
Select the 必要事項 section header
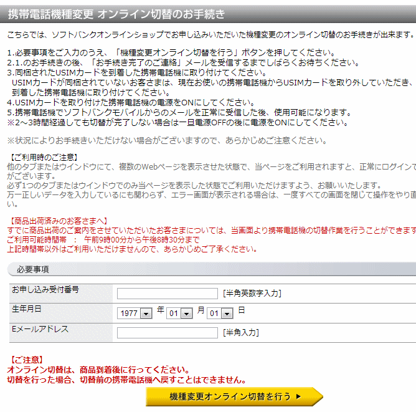pos(33,269)
